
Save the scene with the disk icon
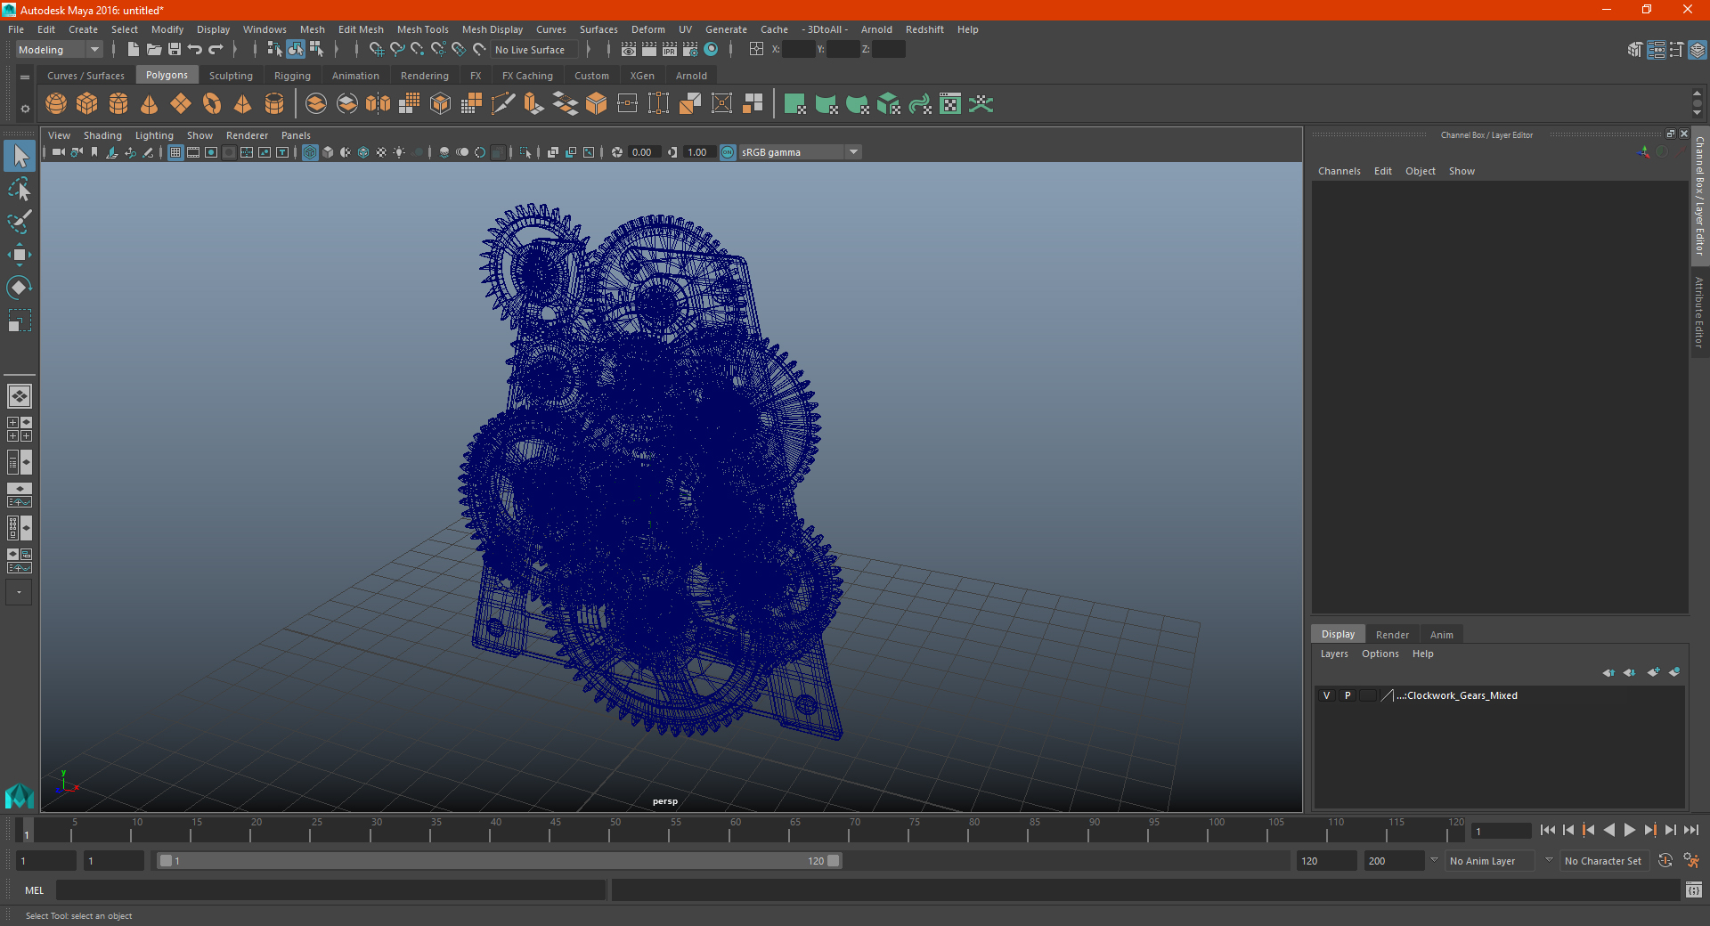coord(175,50)
